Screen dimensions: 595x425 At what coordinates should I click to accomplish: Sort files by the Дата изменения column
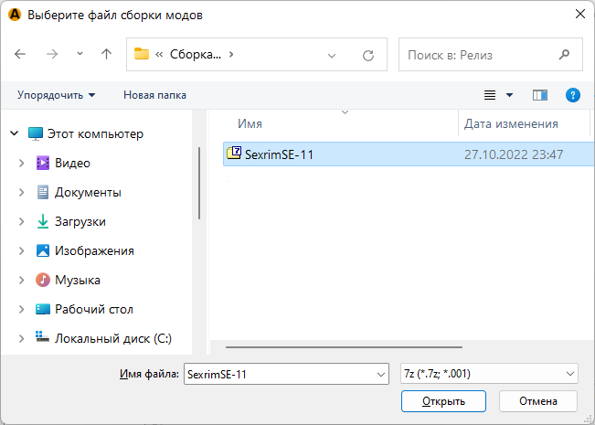pos(511,123)
